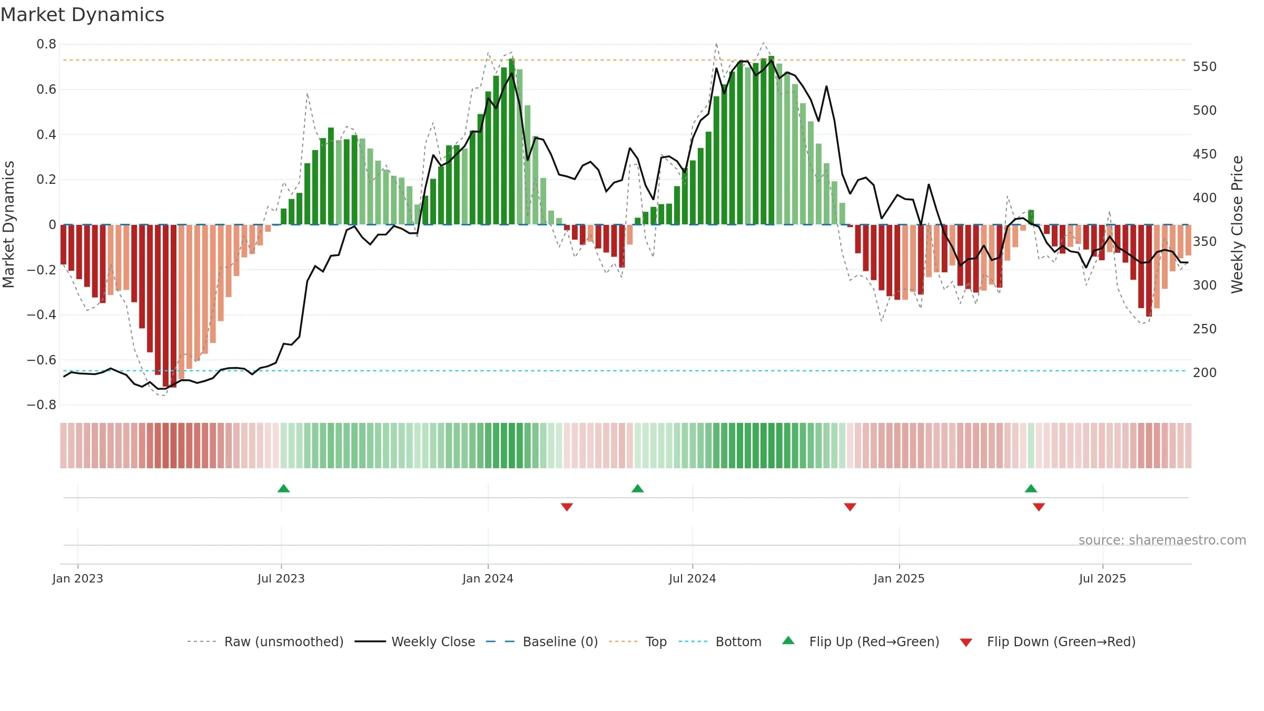
Task: Toggle Raw (unsmoothed) legend entry
Action: [x=265, y=641]
